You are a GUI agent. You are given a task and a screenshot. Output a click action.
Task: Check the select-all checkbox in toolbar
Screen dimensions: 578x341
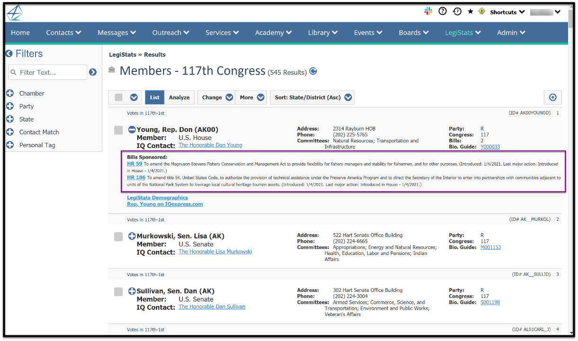pos(118,97)
